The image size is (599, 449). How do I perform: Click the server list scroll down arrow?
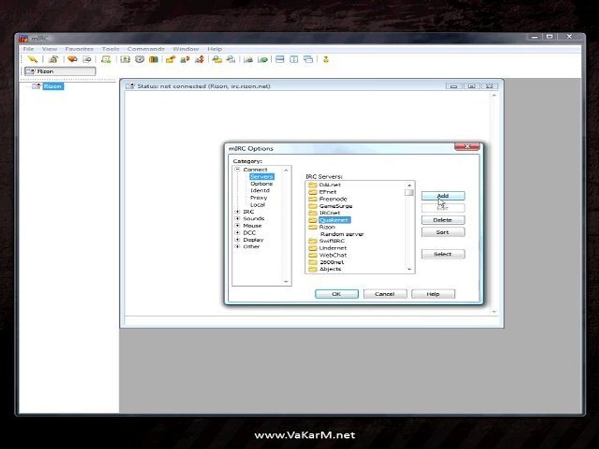409,269
